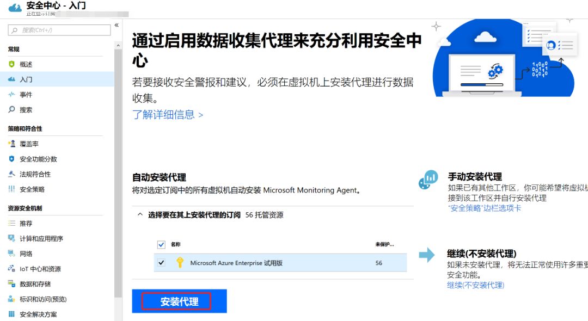Click the key icon beside Microsoft Azure Enterprise

(180, 263)
